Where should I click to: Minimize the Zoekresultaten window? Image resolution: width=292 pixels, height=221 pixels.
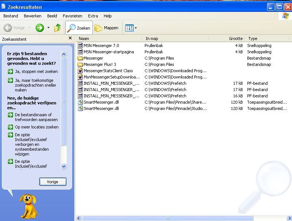click(271, 7)
